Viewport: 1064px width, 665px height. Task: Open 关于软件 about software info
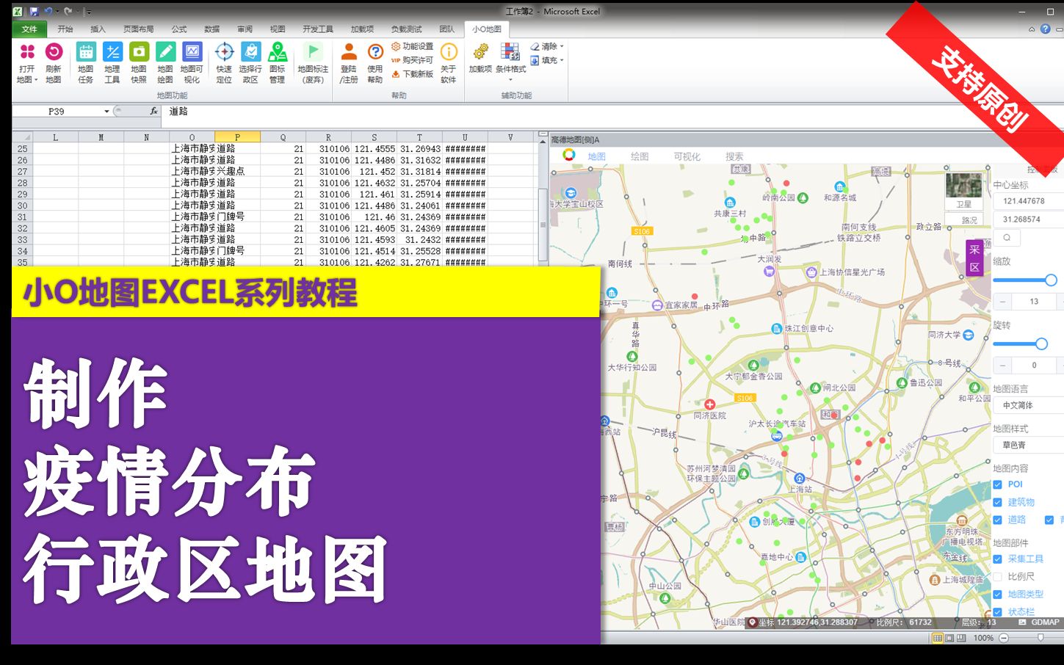[449, 62]
